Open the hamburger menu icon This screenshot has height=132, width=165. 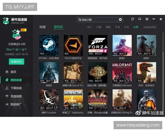147,19
